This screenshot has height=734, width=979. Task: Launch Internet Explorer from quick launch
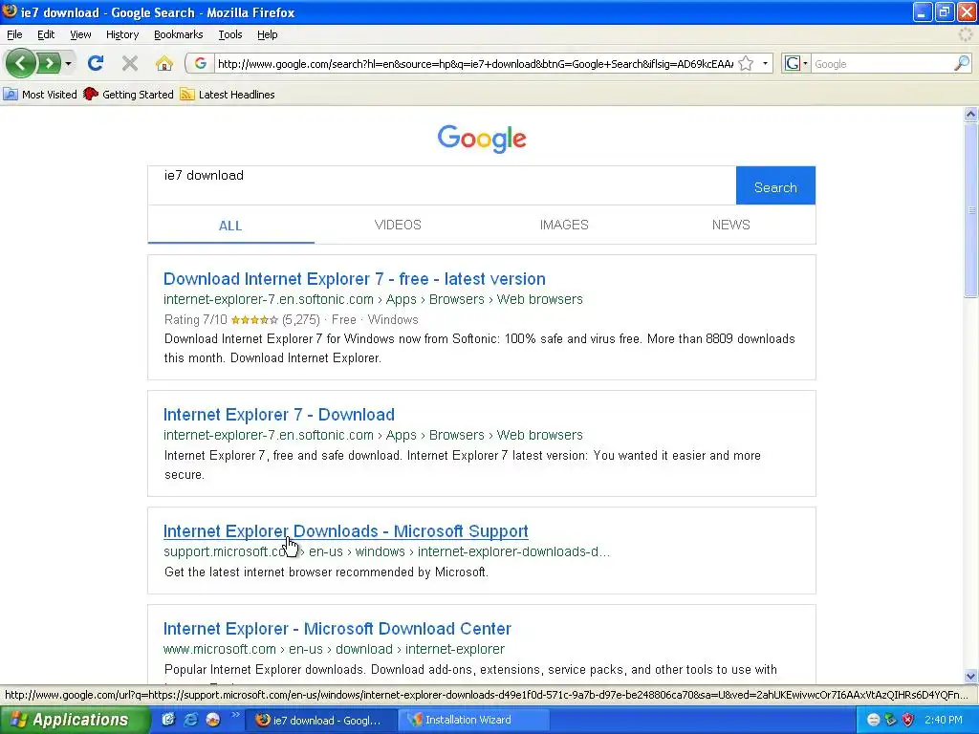click(190, 720)
